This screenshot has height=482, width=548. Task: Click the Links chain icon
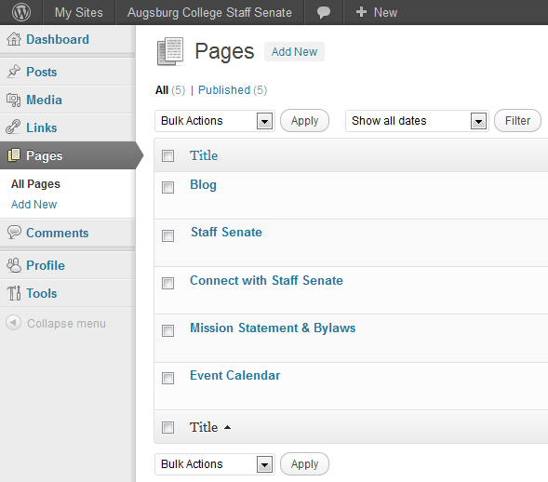(x=13, y=127)
